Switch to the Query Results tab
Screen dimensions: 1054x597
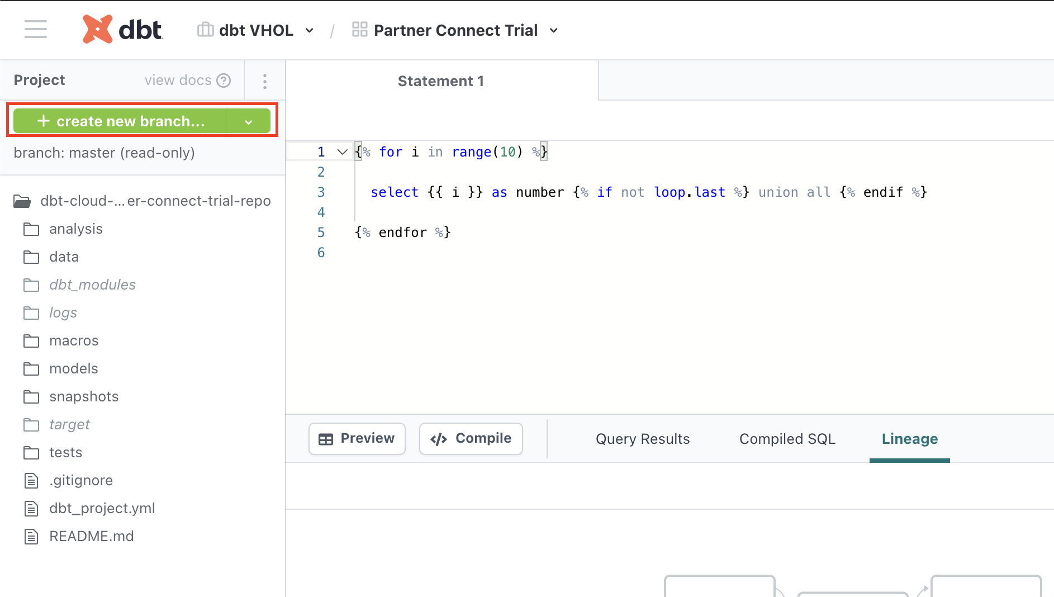click(642, 438)
